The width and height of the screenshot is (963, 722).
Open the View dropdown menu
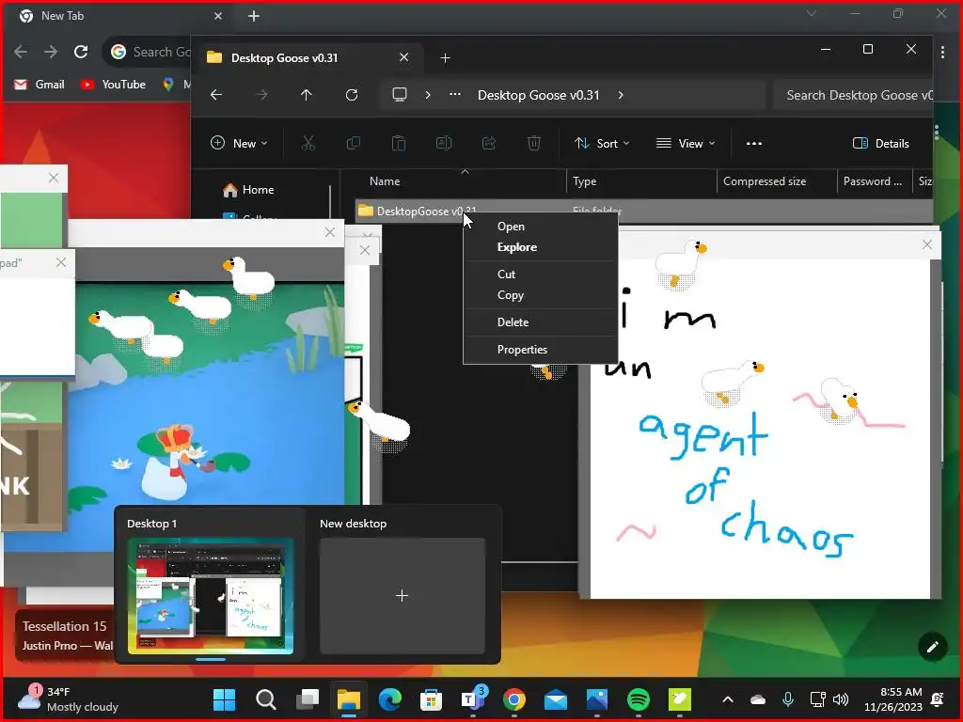click(x=686, y=144)
